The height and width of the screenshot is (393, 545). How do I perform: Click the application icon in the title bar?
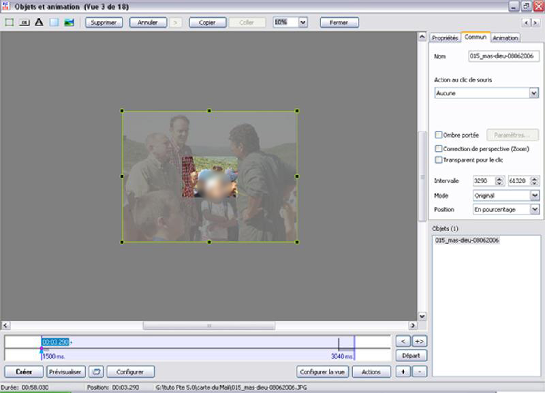[6, 6]
